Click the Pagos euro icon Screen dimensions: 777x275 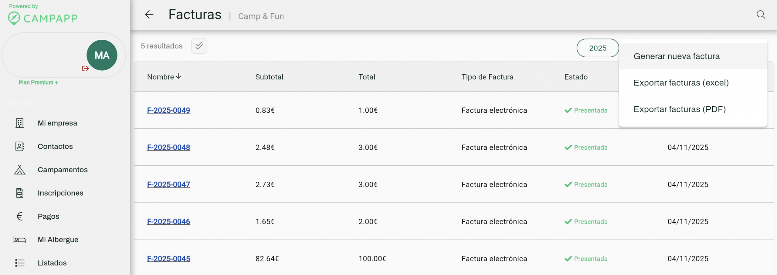pos(20,216)
